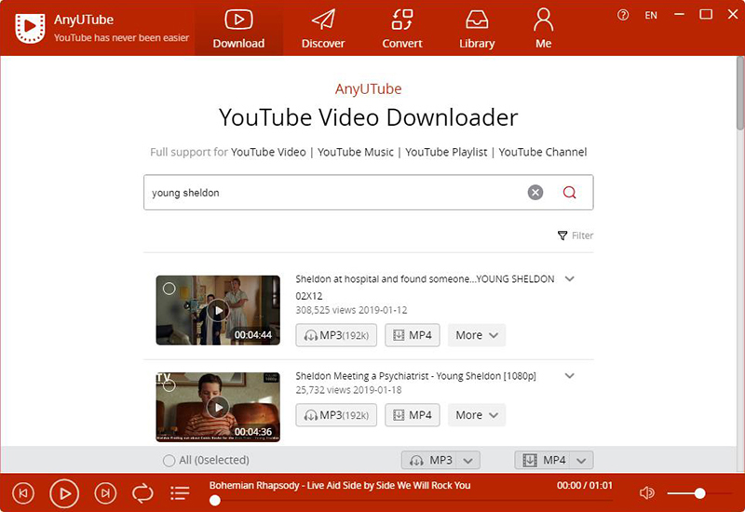Download MP4 for Sheldon at hospital
This screenshot has width=745, height=512.
413,335
